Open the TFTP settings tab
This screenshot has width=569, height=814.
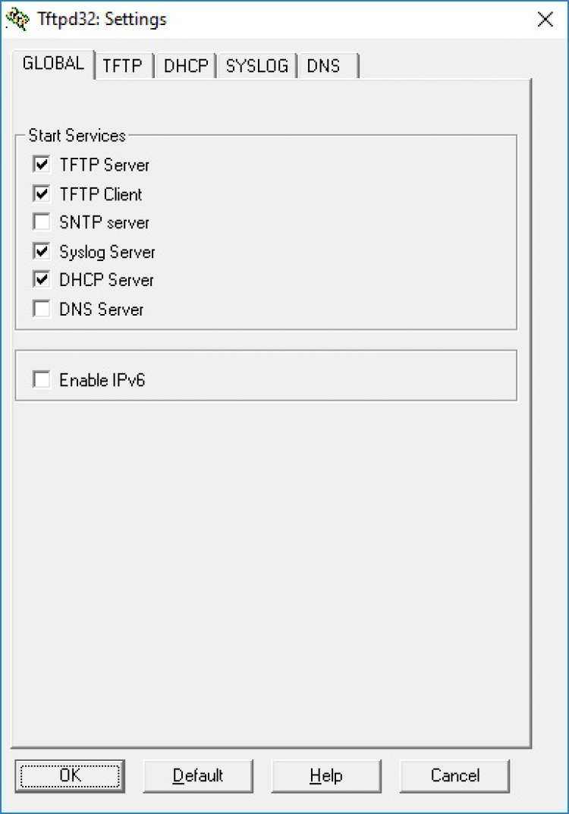pyautogui.click(x=122, y=66)
